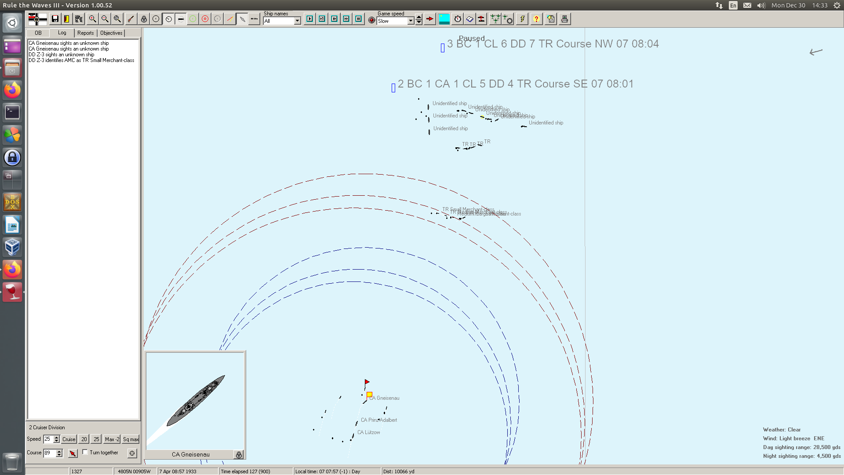Select the rifle fire-control tool icon
This screenshot has width=844, height=475.
[x=131, y=19]
